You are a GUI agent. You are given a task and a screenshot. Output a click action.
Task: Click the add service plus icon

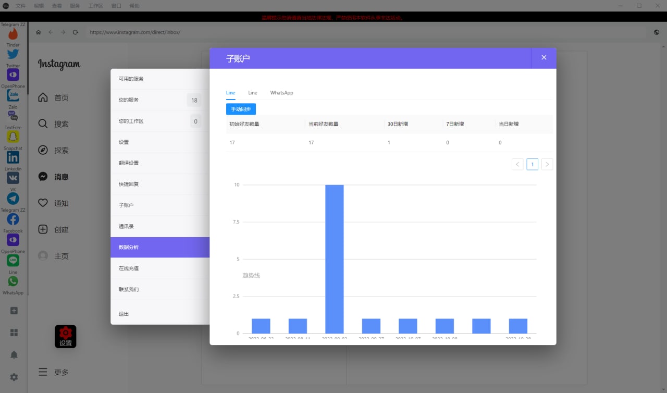14,311
